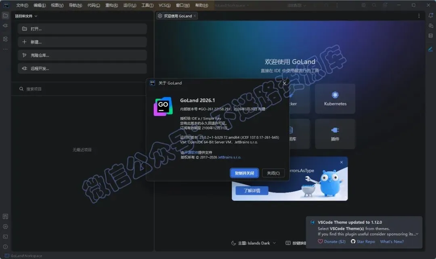This screenshot has width=436, height=259.
Task: Show more tool windows ellipsis in left stripe
Action: coord(5,49)
